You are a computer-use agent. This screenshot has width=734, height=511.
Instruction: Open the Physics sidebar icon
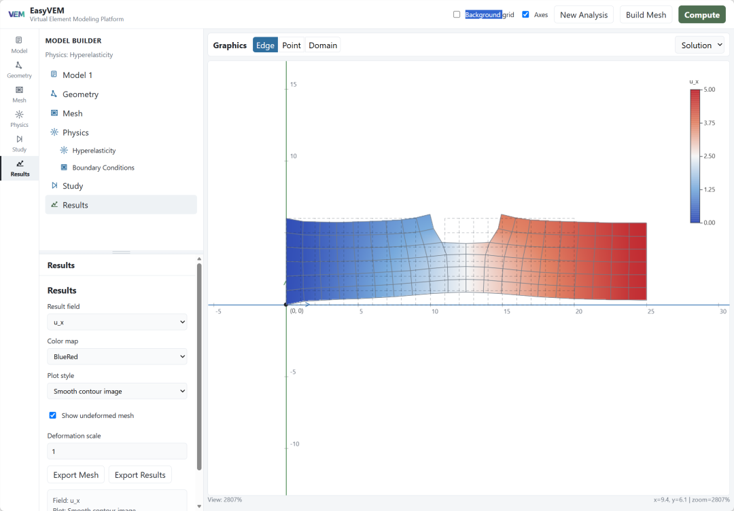coord(19,119)
